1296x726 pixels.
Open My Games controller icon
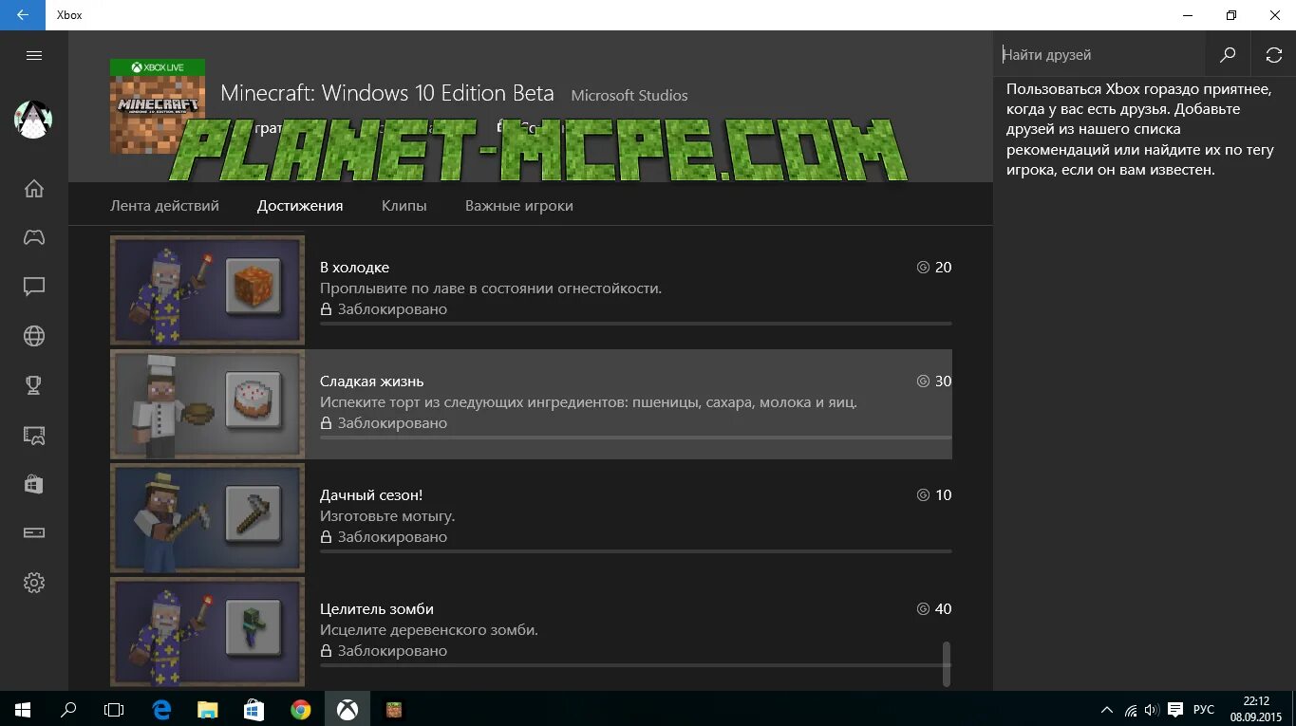point(34,237)
